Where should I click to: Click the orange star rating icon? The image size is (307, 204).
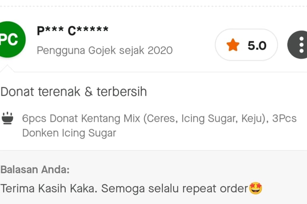(x=233, y=45)
